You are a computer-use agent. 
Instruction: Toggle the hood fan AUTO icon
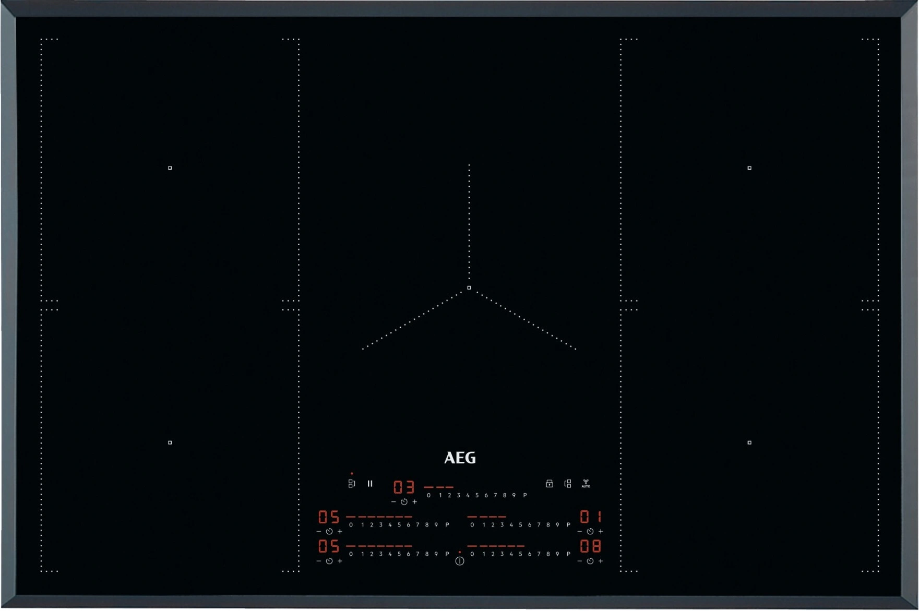[586, 484]
